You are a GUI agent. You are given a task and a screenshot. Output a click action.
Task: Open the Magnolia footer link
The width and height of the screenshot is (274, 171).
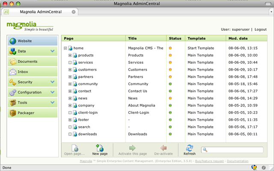[86, 161]
